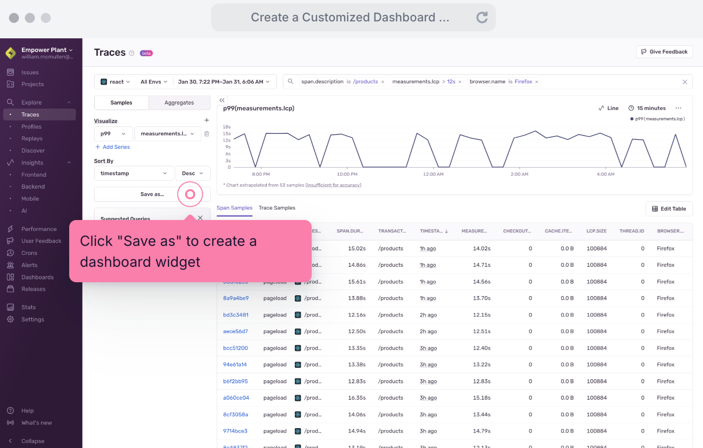Viewport: 703px width, 448px height.
Task: Remove the browser.name Firefox filter
Action: click(537, 82)
